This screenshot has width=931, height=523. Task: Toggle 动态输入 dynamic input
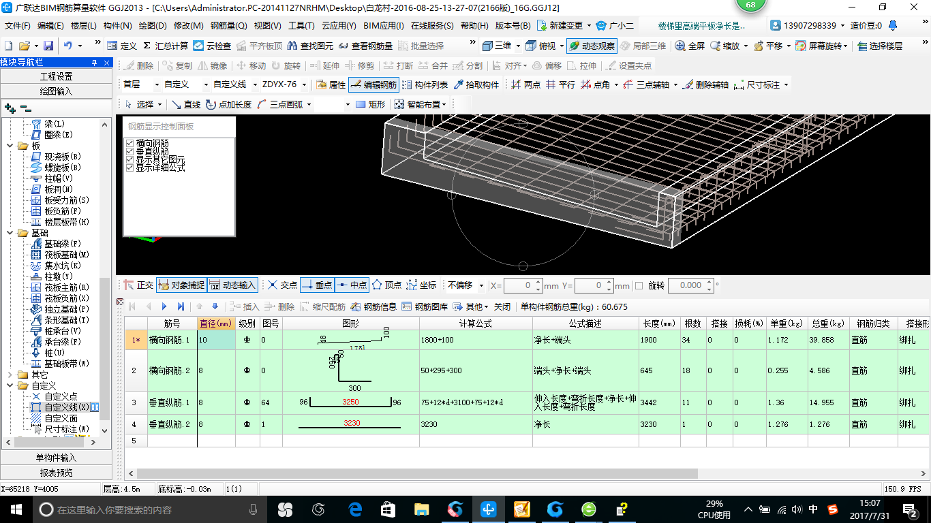pyautogui.click(x=232, y=285)
